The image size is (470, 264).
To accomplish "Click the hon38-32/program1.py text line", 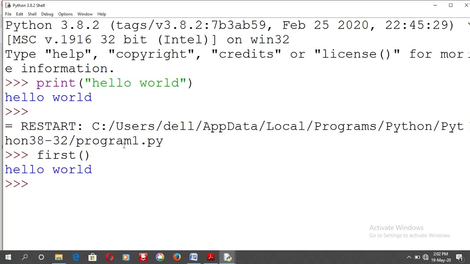I will (x=84, y=141).
